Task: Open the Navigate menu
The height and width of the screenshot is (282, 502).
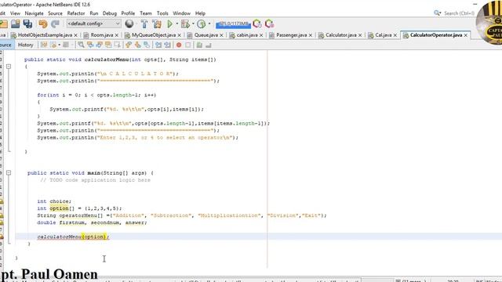Action: 34,13
